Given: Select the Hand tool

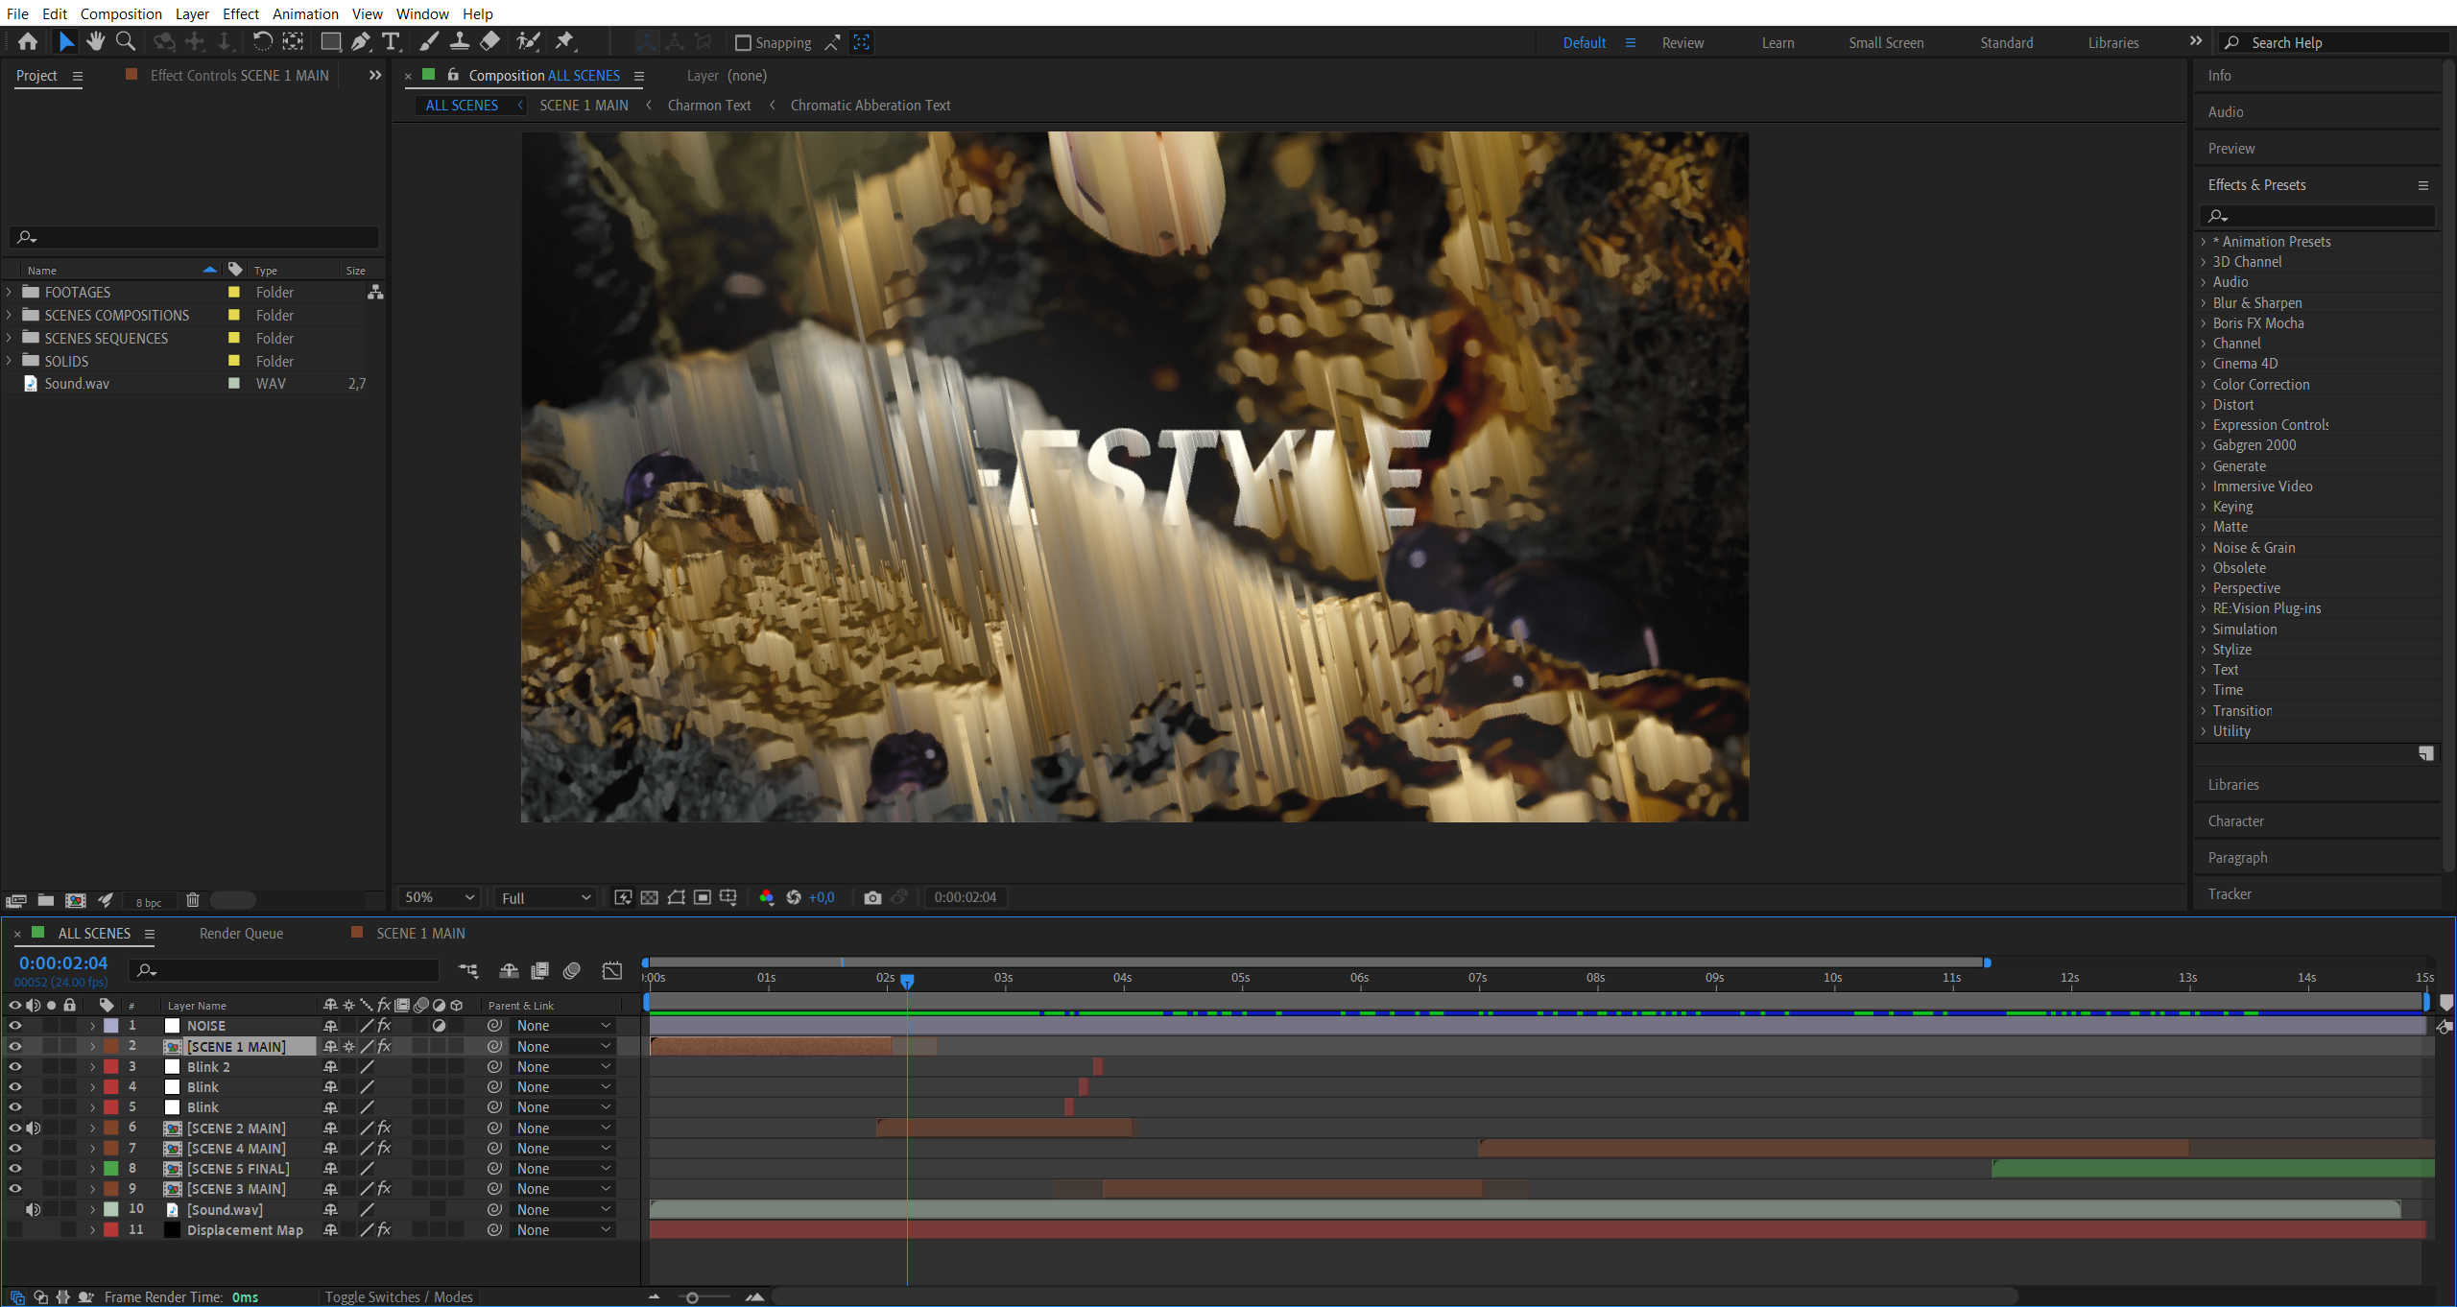Looking at the screenshot, I should pos(95,41).
